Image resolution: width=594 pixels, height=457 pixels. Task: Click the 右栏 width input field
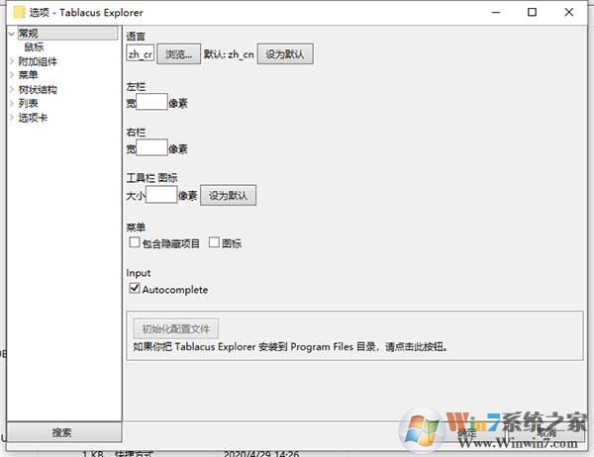151,147
